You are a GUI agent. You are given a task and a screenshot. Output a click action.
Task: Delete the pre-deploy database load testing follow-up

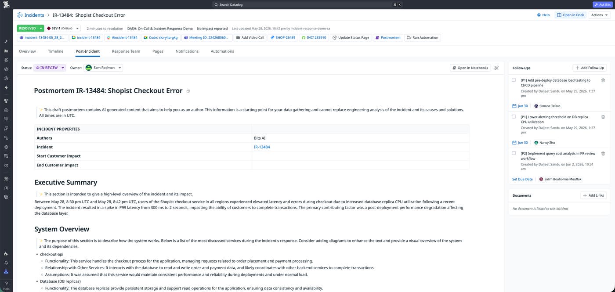coord(603,80)
